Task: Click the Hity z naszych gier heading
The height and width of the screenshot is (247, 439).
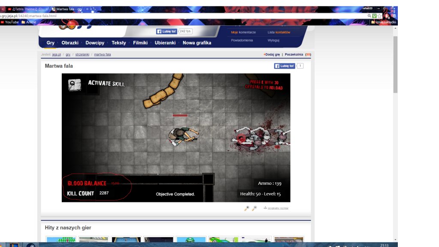Action: [68, 228]
